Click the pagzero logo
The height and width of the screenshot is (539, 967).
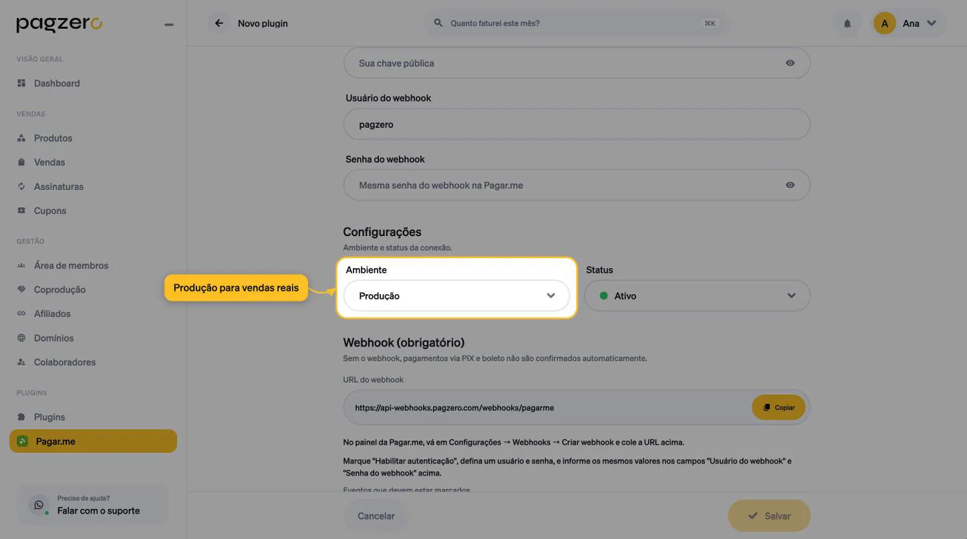59,24
